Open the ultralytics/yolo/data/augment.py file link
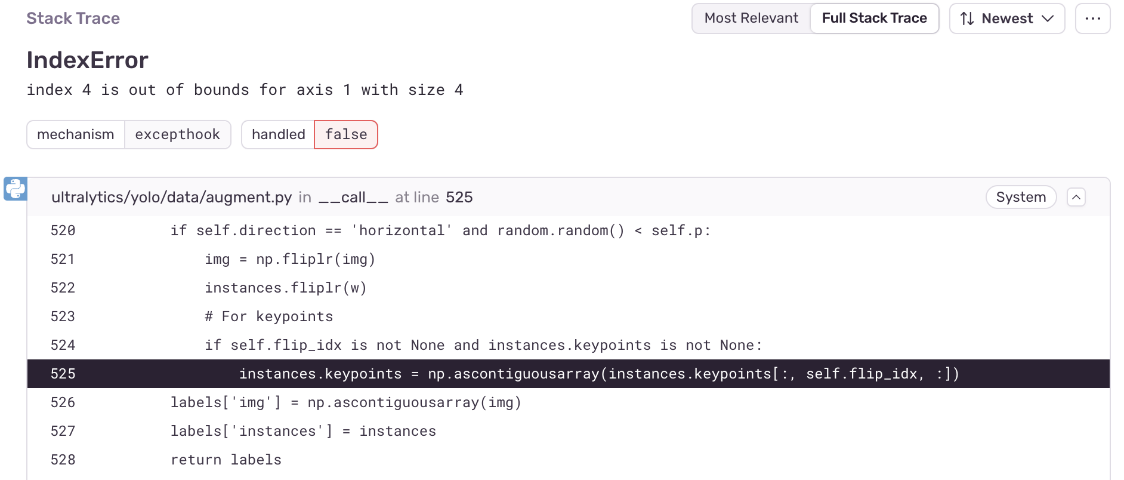Viewport: 1124px width, 480px height. pos(172,196)
